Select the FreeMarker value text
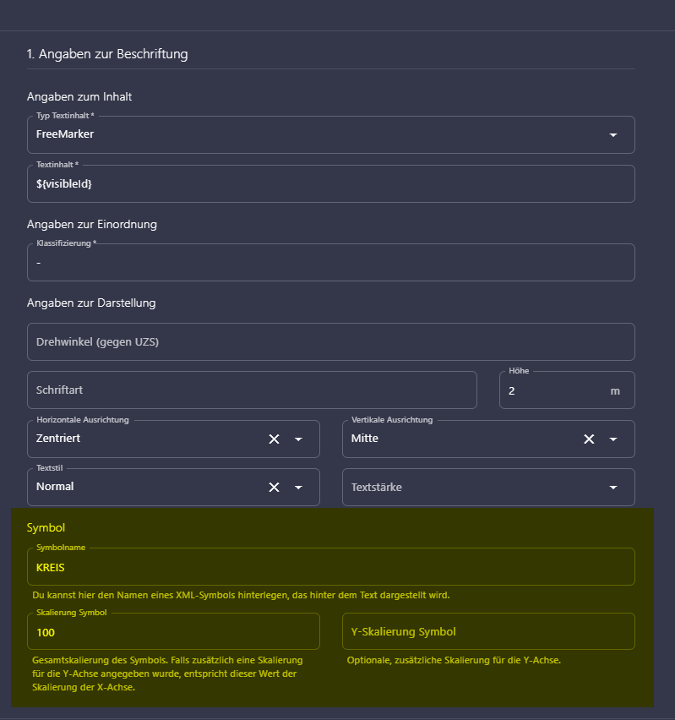This screenshot has width=675, height=720. click(63, 134)
